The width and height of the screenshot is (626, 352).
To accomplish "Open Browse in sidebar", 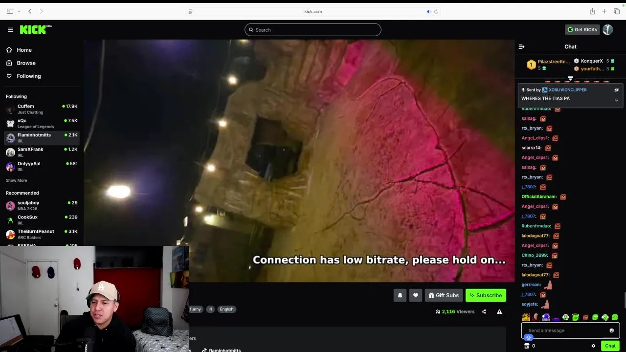I will point(21,63).
